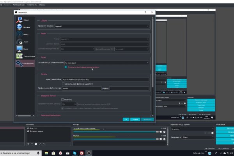The height and width of the screenshot is (156, 234).
Task: Open the scene transition dropdown set to Затухание
Action: [190, 128]
